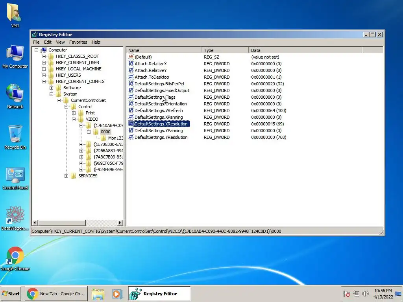
Task: Click the tree pane scroll left arrow
Action: 35,223
